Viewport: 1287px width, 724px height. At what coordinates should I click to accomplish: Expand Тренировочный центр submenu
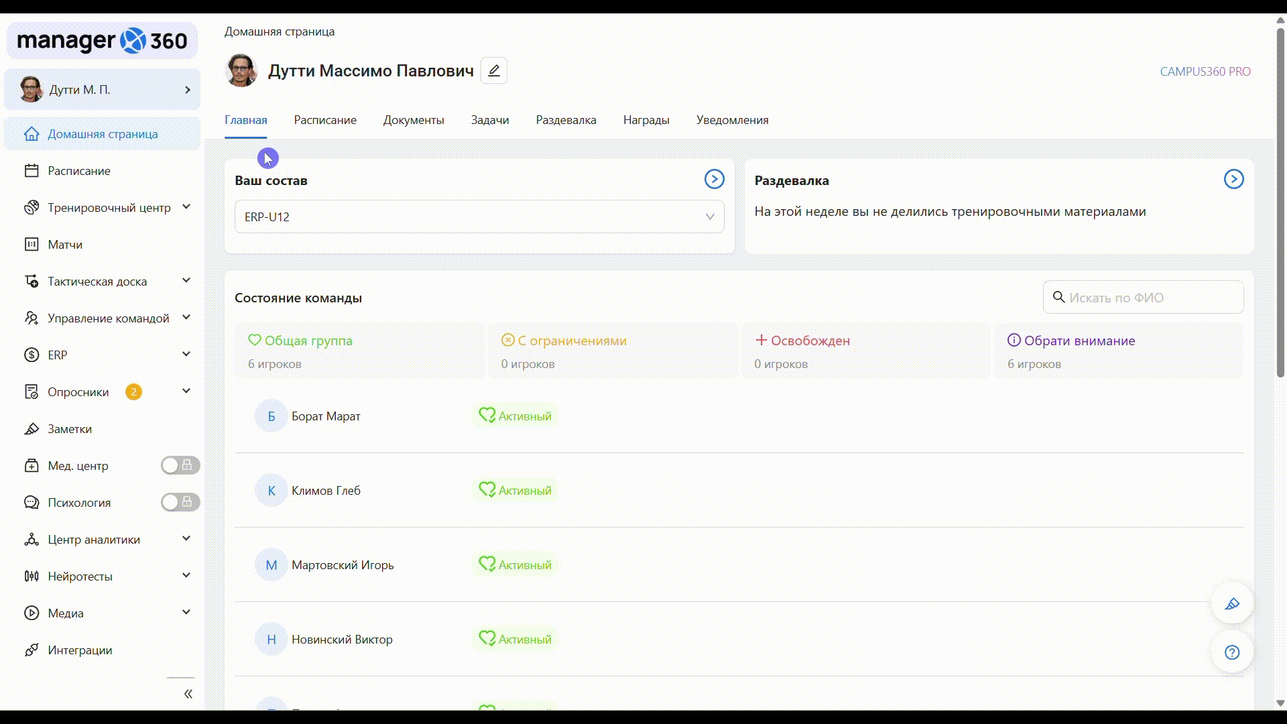186,207
